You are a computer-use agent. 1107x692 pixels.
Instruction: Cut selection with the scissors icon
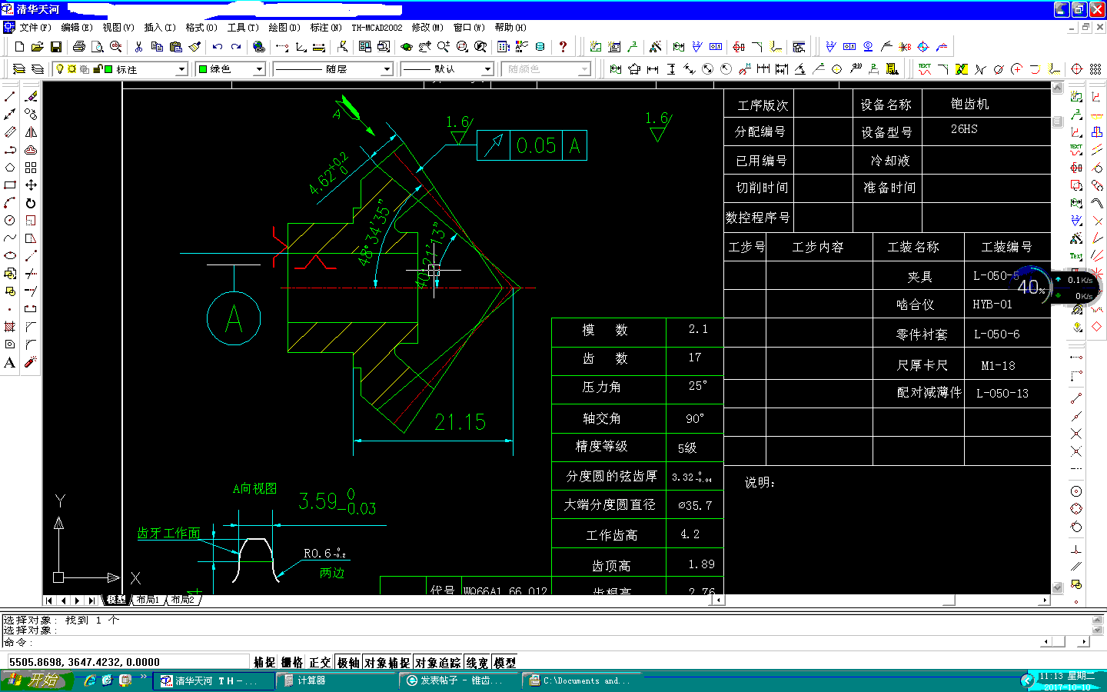pos(138,47)
